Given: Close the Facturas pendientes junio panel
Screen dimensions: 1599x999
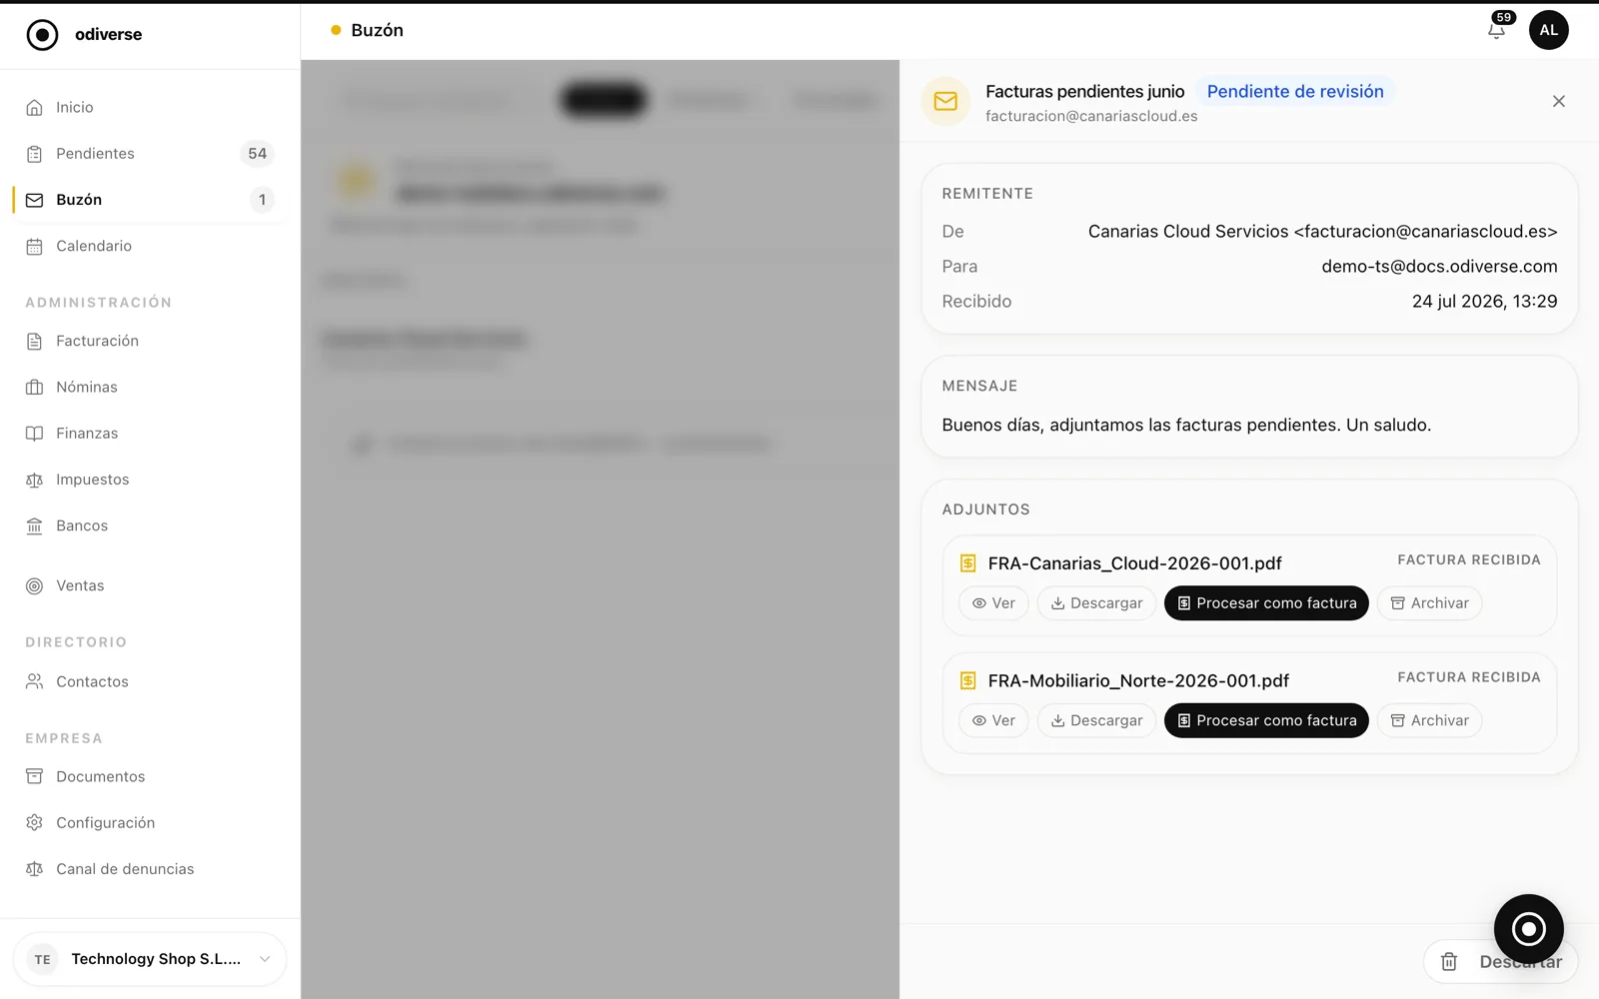Looking at the screenshot, I should point(1558,101).
